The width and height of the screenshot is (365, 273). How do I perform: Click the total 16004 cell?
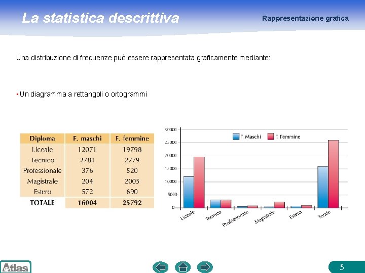click(x=87, y=203)
